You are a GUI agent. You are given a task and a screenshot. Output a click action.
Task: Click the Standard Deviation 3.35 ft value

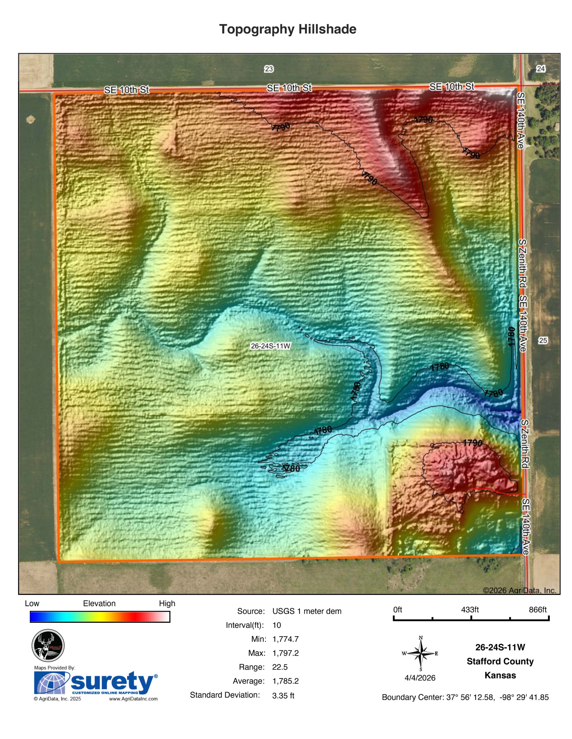(283, 695)
